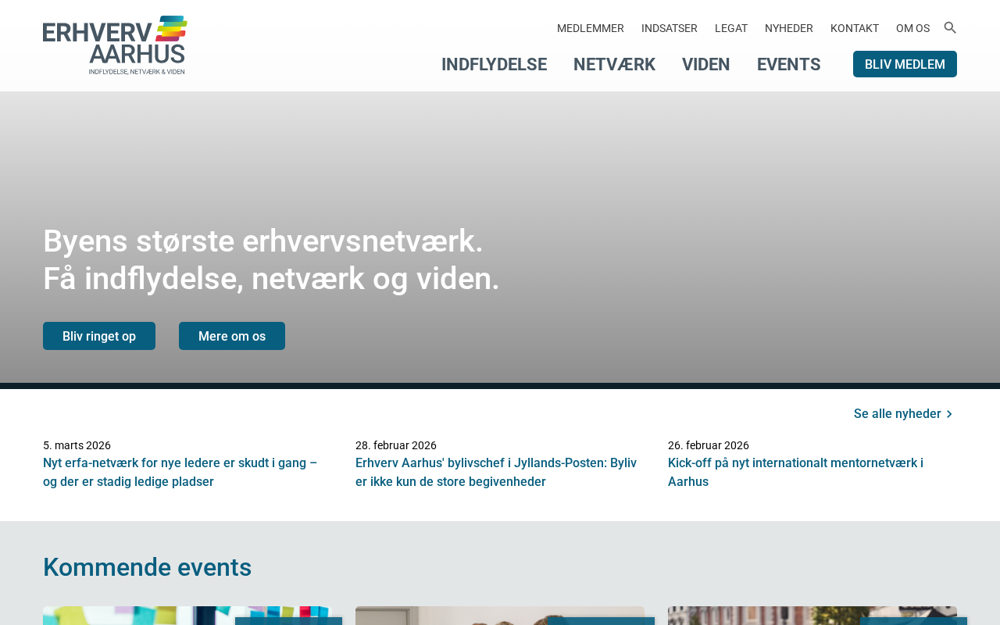Click the Erhverv Aarhus logo
1000x625 pixels.
pos(115,45)
